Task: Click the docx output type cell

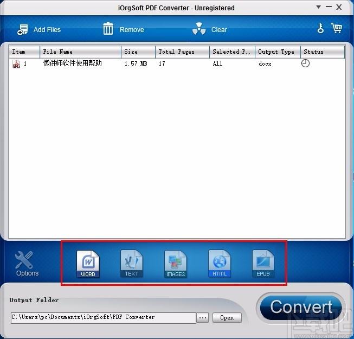Action: pos(265,63)
